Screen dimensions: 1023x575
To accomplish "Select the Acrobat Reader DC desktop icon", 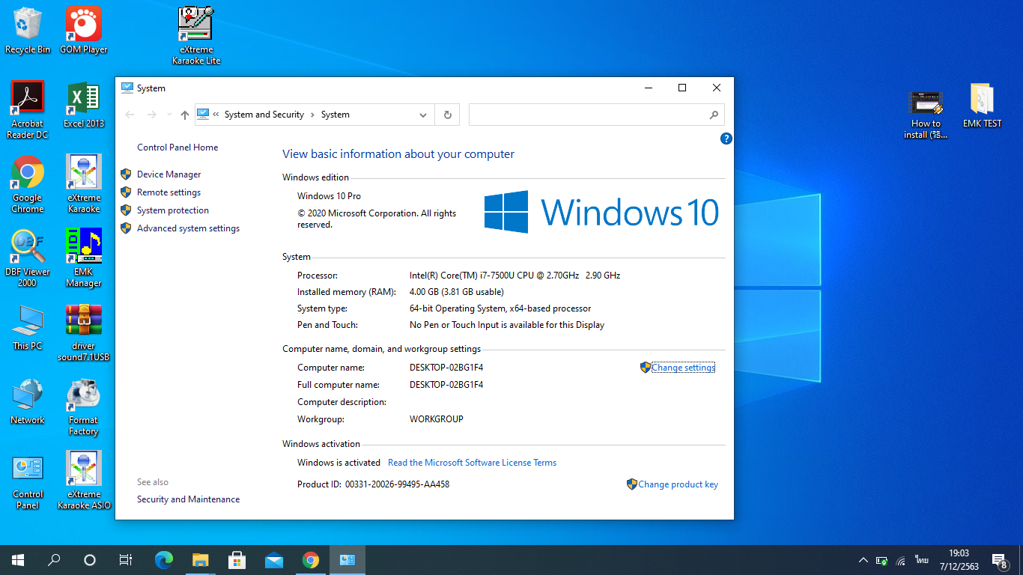I will pyautogui.click(x=28, y=110).
